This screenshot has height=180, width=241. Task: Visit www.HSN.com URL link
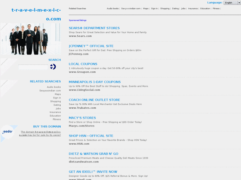pos(79,144)
